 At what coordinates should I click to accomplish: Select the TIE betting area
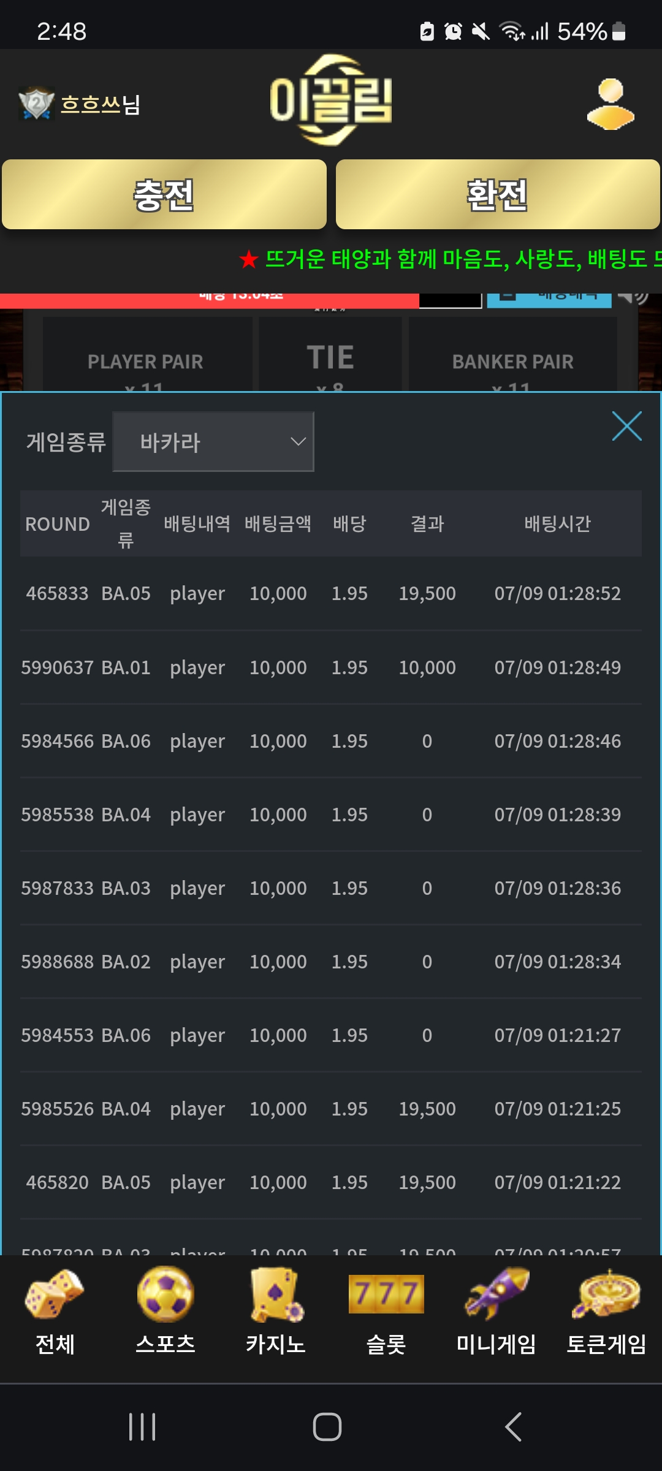coord(330,354)
